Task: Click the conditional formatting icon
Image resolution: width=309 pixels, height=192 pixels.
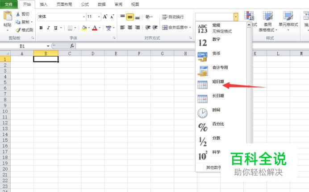Action: [x=249, y=16]
